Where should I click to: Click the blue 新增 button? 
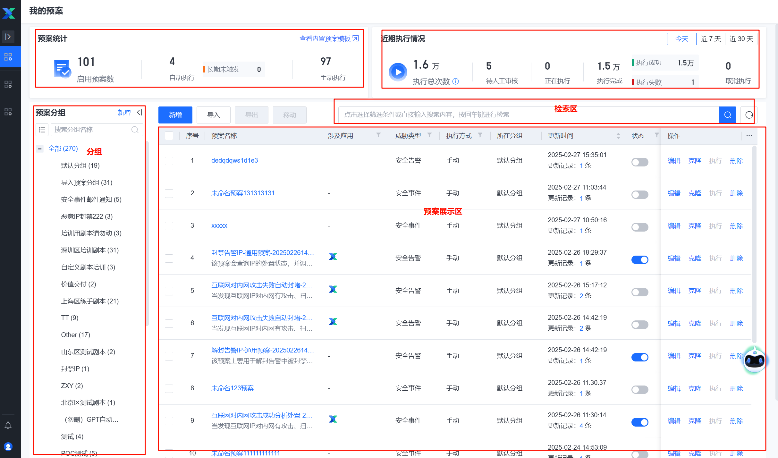(175, 115)
